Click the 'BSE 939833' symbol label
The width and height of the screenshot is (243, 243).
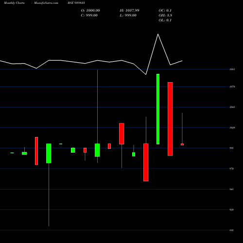click(76, 3)
